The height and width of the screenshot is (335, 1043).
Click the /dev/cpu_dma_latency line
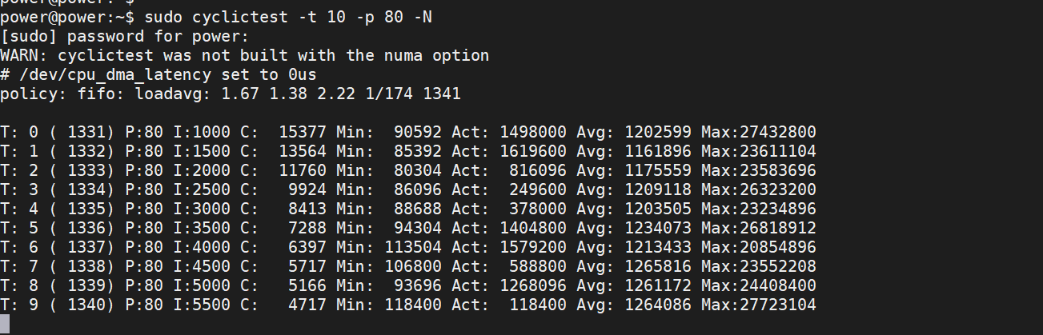pos(158,75)
